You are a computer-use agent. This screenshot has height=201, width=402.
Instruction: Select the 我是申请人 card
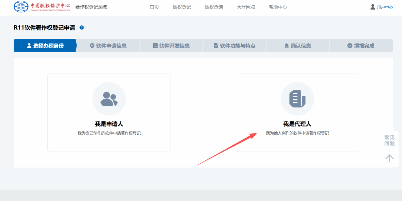109,113
